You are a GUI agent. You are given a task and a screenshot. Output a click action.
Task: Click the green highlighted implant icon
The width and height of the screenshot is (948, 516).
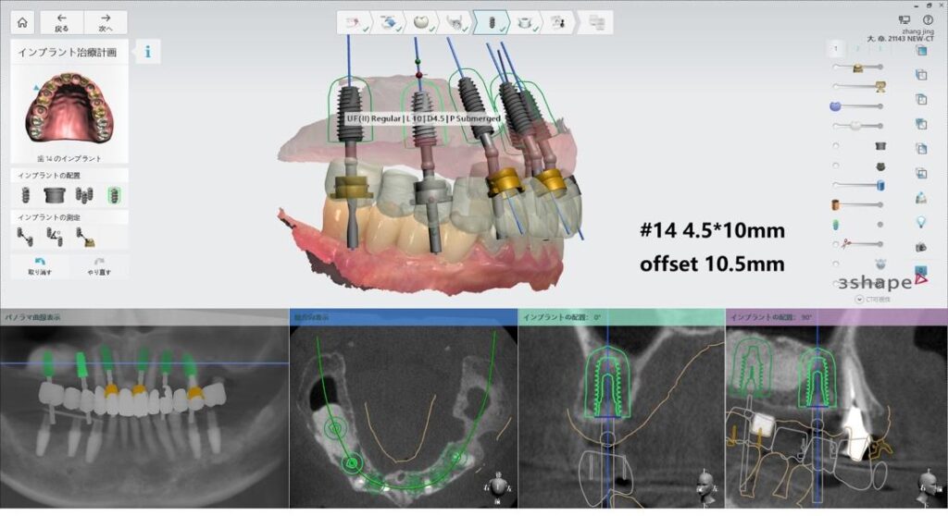[x=114, y=194]
